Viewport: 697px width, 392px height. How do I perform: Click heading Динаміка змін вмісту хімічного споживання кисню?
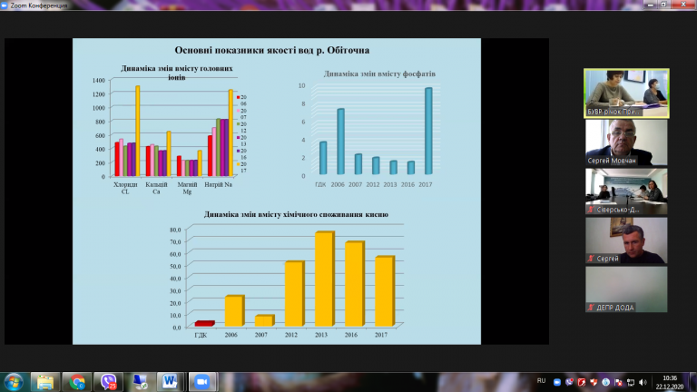[x=296, y=214]
